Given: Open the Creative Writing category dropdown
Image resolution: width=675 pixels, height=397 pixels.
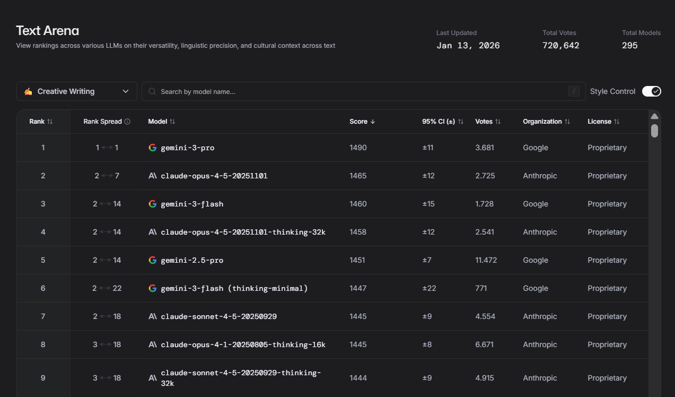Looking at the screenshot, I should click(77, 91).
